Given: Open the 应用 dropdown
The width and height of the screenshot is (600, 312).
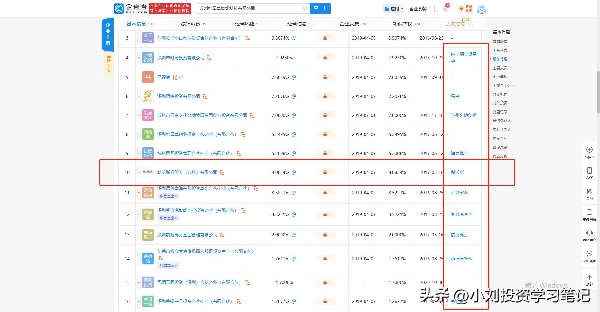Looking at the screenshot, I should click(393, 9).
